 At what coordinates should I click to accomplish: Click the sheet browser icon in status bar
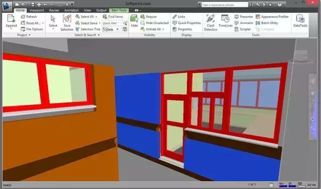[271, 185]
